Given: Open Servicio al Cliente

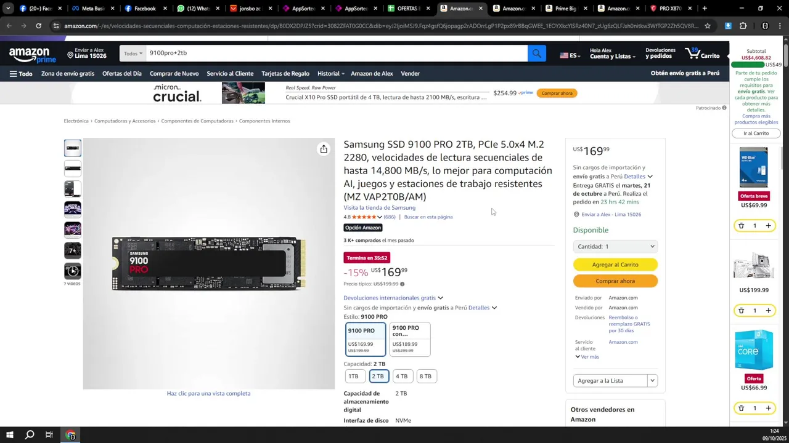Looking at the screenshot, I should (x=230, y=74).
